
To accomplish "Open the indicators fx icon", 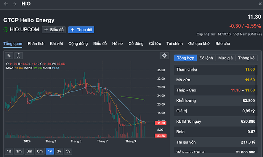I will click(19, 56).
